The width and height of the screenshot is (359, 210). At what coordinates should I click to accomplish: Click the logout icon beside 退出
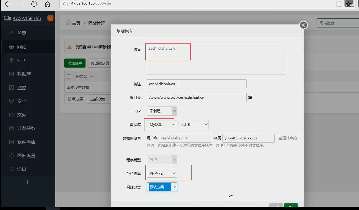click(x=11, y=169)
